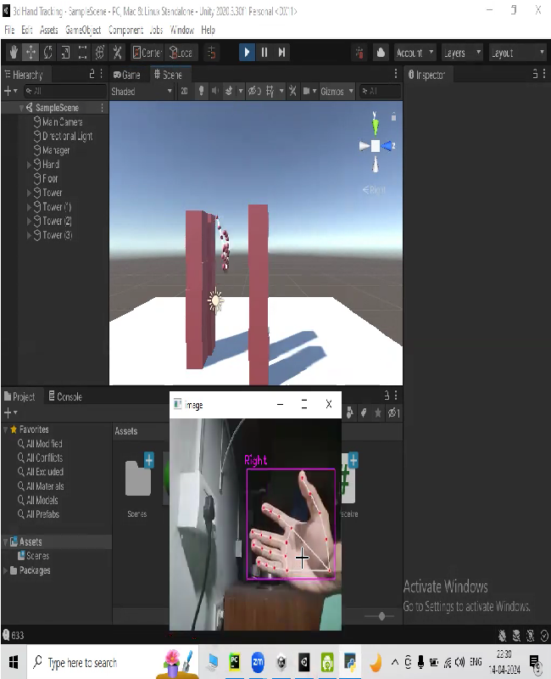Open the Account dropdown
This screenshot has width=551, height=679.
(x=415, y=53)
